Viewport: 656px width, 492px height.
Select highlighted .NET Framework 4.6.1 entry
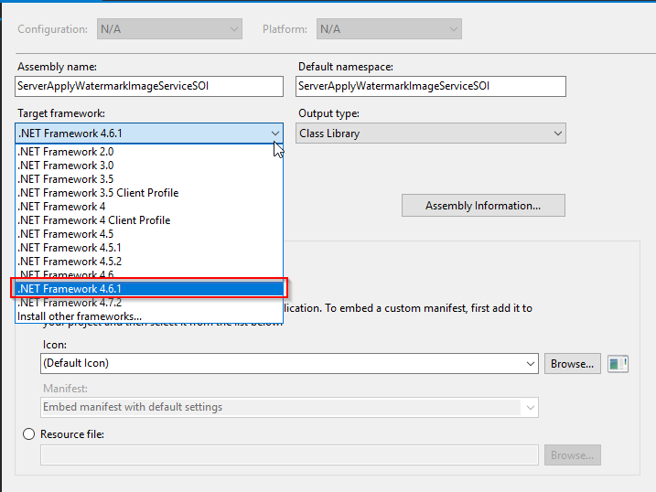point(149,289)
